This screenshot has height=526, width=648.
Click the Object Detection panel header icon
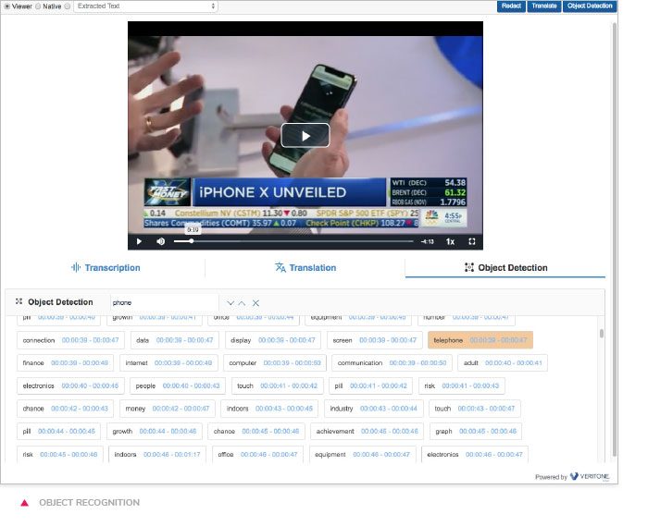point(19,301)
